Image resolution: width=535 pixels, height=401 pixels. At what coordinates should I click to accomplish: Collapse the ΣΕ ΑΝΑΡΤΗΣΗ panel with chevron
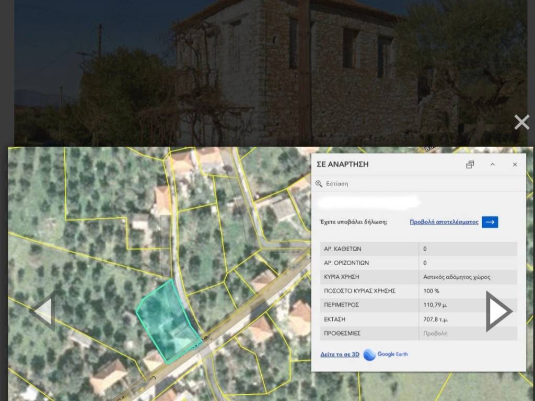(x=492, y=164)
